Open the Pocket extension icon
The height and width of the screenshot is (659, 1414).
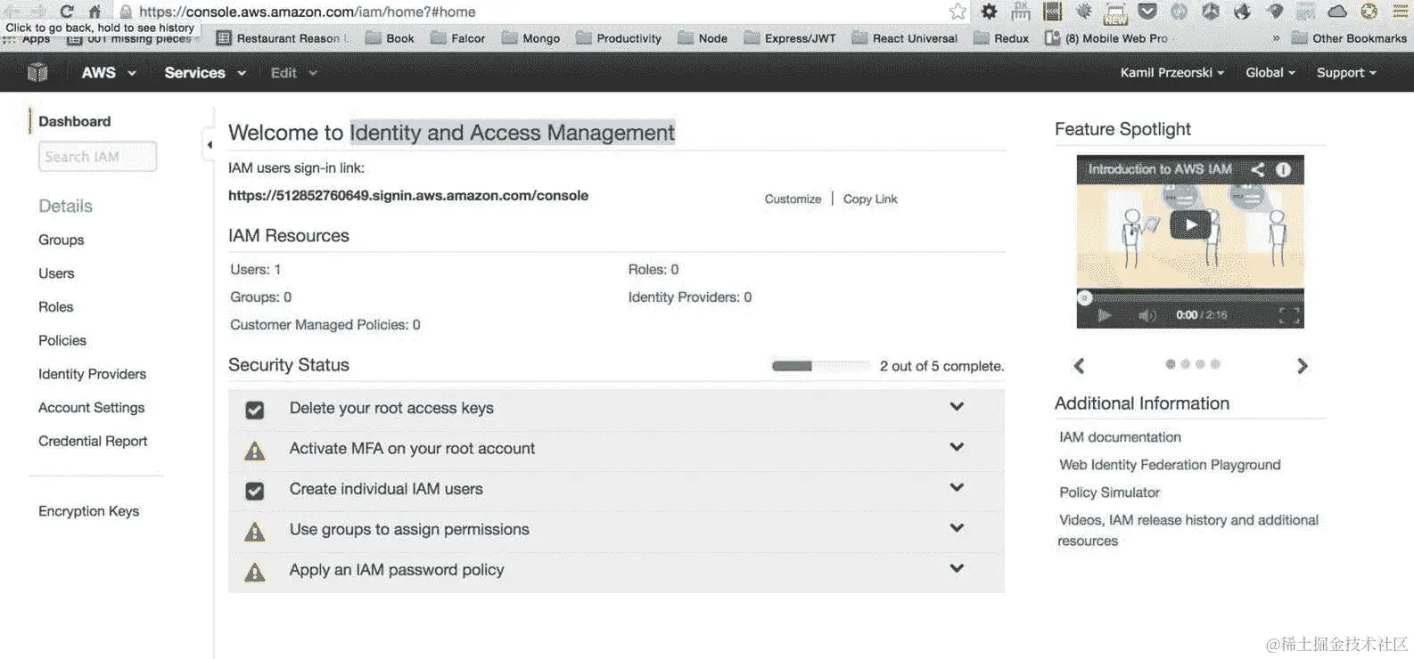pyautogui.click(x=1148, y=12)
